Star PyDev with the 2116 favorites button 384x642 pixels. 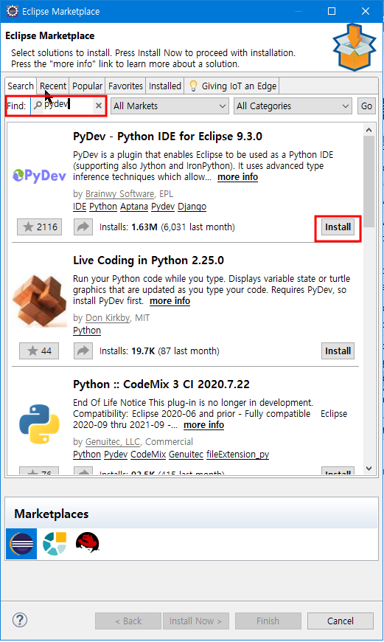(39, 227)
